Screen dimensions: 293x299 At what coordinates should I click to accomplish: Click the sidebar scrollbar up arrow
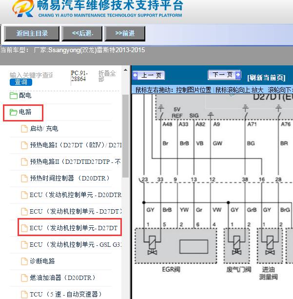coord(125,70)
